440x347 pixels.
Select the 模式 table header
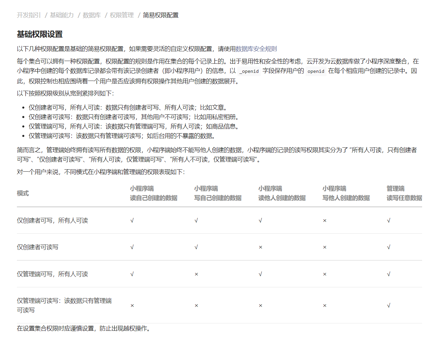[23, 193]
